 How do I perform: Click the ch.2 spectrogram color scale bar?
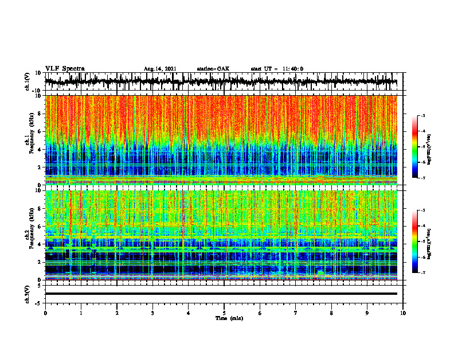pyautogui.click(x=415, y=241)
